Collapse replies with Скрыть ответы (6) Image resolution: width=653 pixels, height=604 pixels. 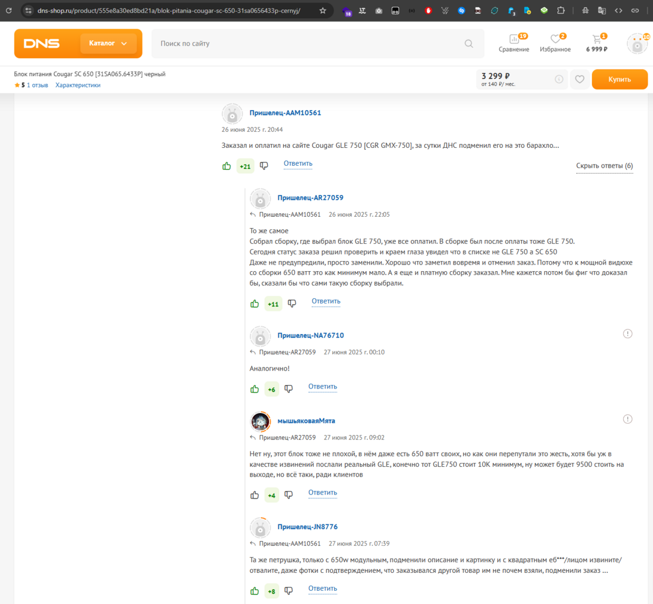604,166
